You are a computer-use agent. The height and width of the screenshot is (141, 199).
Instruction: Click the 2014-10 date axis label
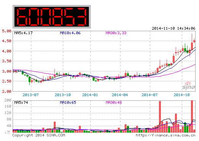pos(181,95)
